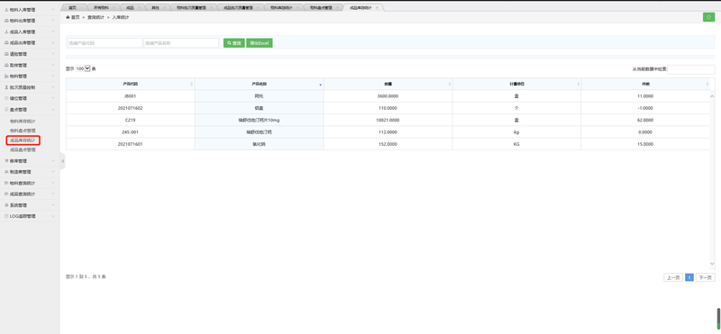
Task: Switch to the 成品批次质量管理 tab
Action: pyautogui.click(x=238, y=8)
